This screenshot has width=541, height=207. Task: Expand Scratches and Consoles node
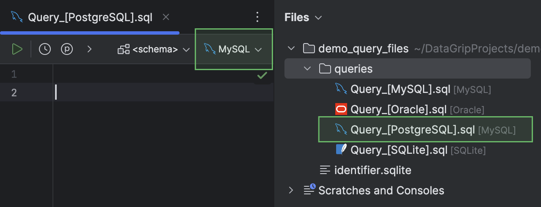coord(291,191)
